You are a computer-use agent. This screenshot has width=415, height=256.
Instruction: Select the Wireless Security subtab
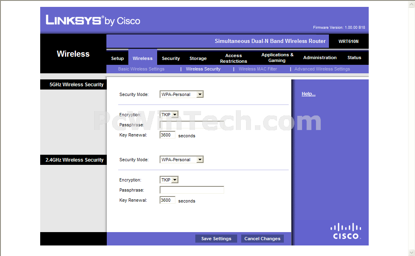203,69
